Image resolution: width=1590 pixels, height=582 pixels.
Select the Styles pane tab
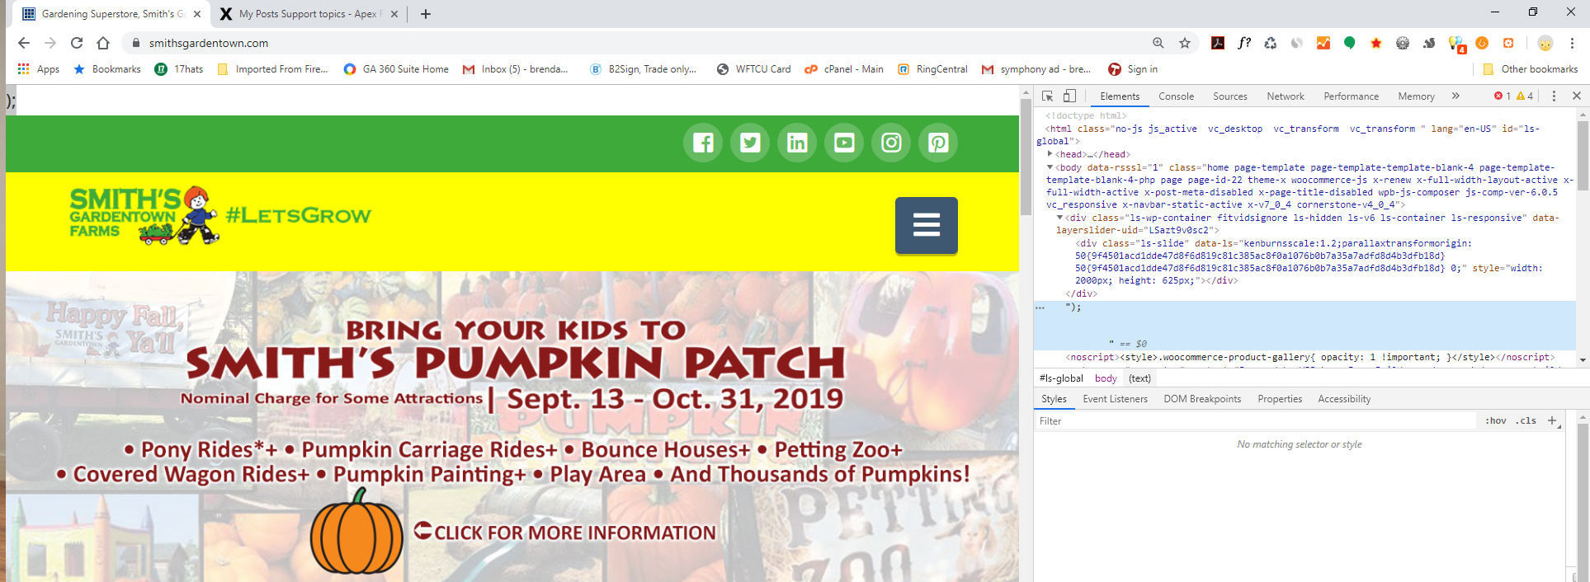coord(1054,399)
